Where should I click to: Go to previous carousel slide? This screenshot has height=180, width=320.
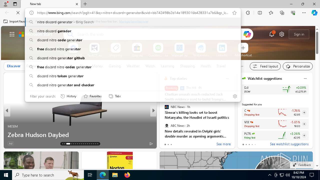[7, 110]
